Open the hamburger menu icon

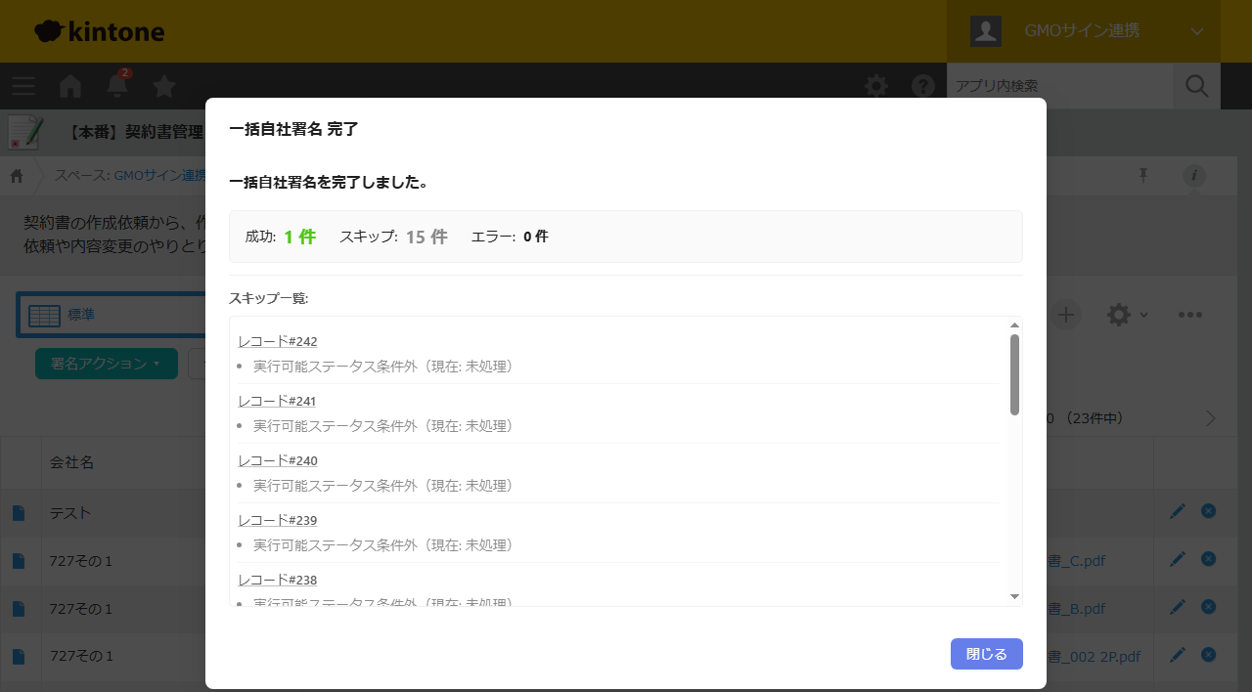pyautogui.click(x=23, y=86)
